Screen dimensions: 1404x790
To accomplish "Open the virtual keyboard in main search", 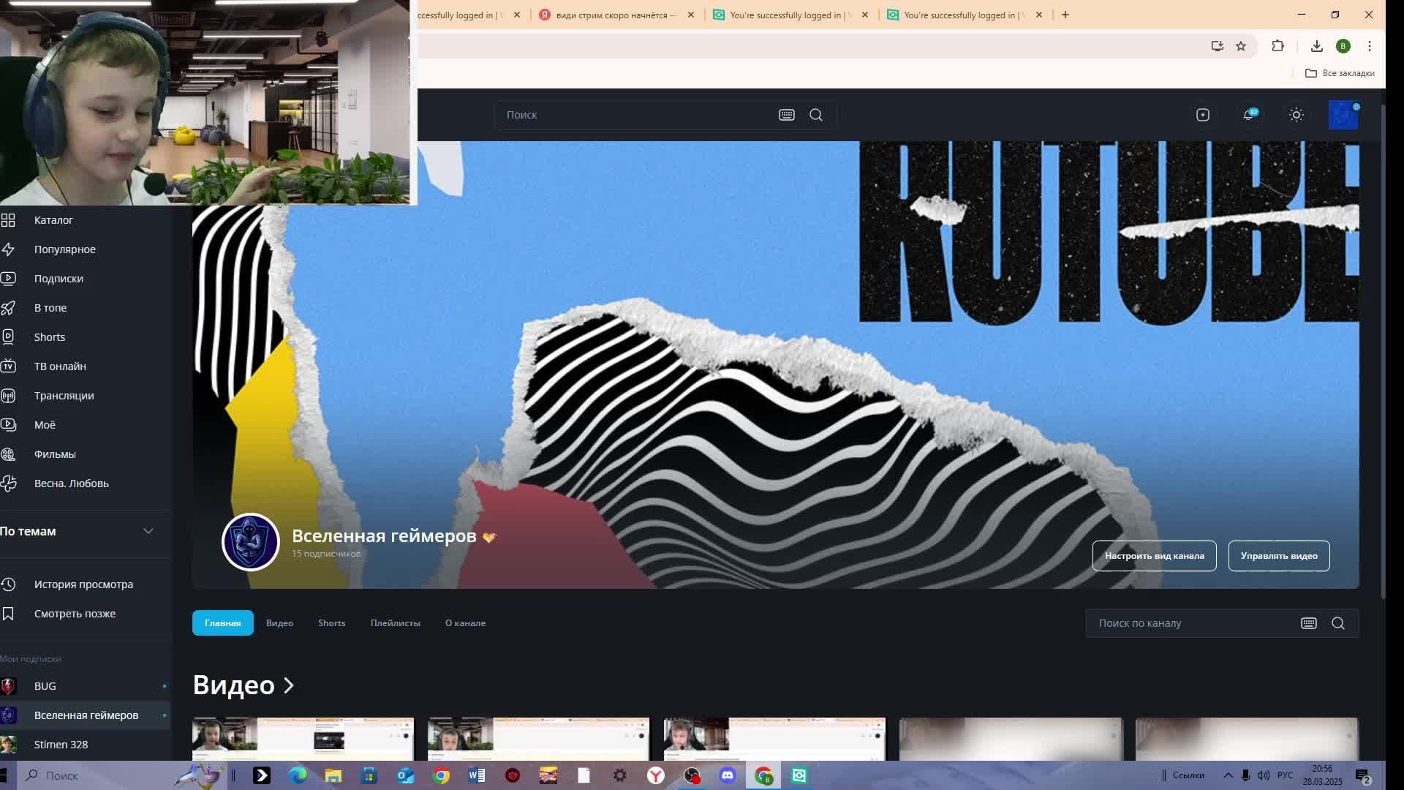I will point(787,115).
